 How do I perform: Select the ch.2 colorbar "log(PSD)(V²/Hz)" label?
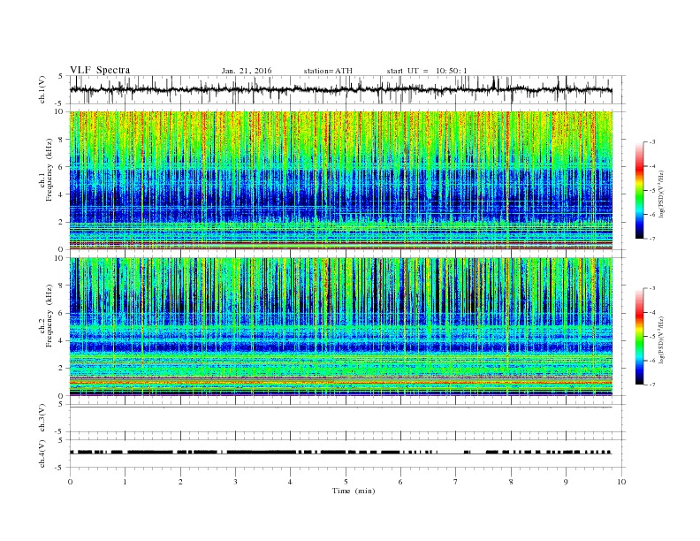pos(662,339)
